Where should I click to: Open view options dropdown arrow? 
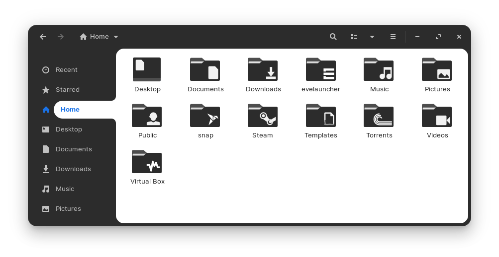372,37
